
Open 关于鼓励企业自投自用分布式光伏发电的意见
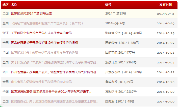point(41,33)
